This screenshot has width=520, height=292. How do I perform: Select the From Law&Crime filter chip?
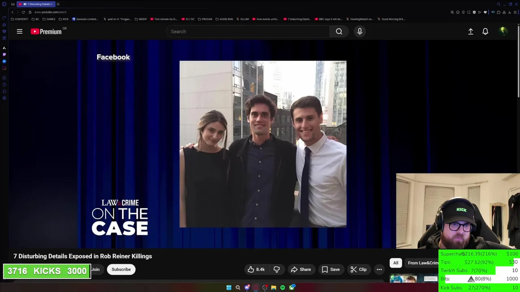tap(422, 263)
